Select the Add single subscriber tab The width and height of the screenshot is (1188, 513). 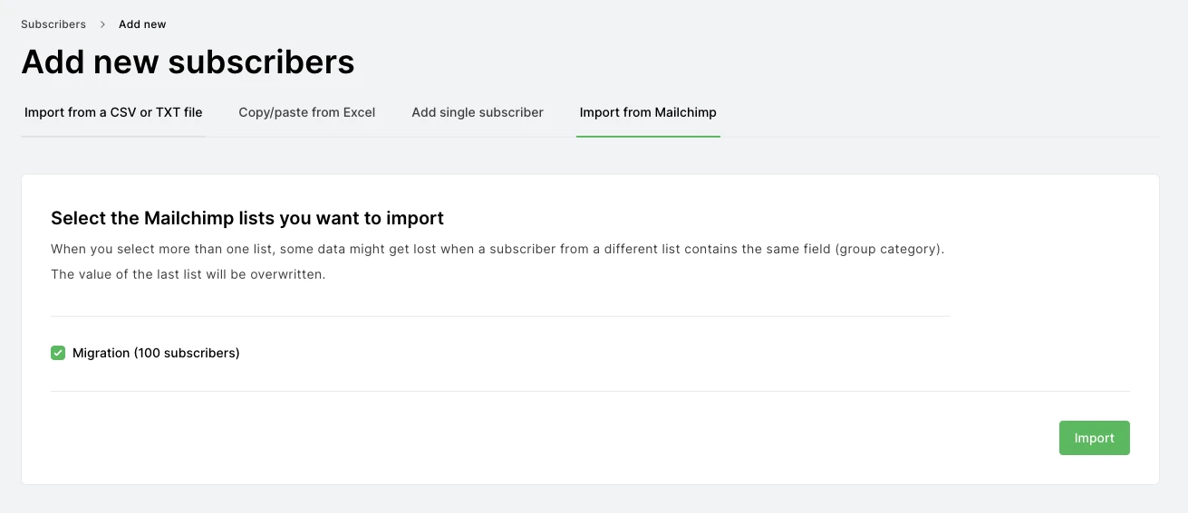tap(478, 113)
